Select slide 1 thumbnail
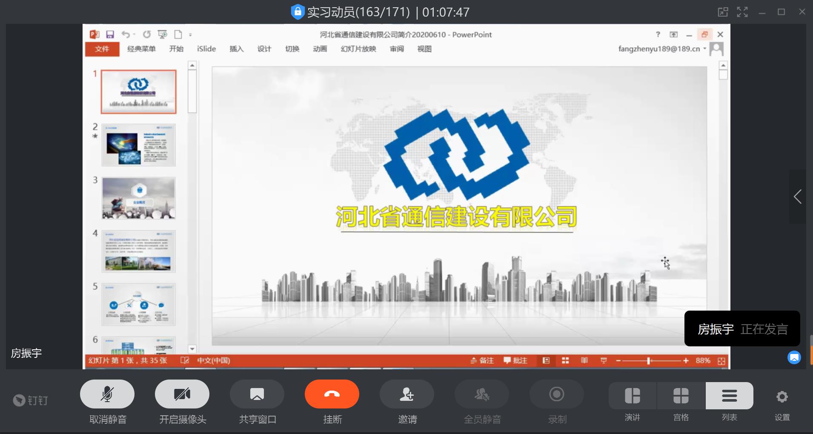The width and height of the screenshot is (813, 434). pos(138,92)
